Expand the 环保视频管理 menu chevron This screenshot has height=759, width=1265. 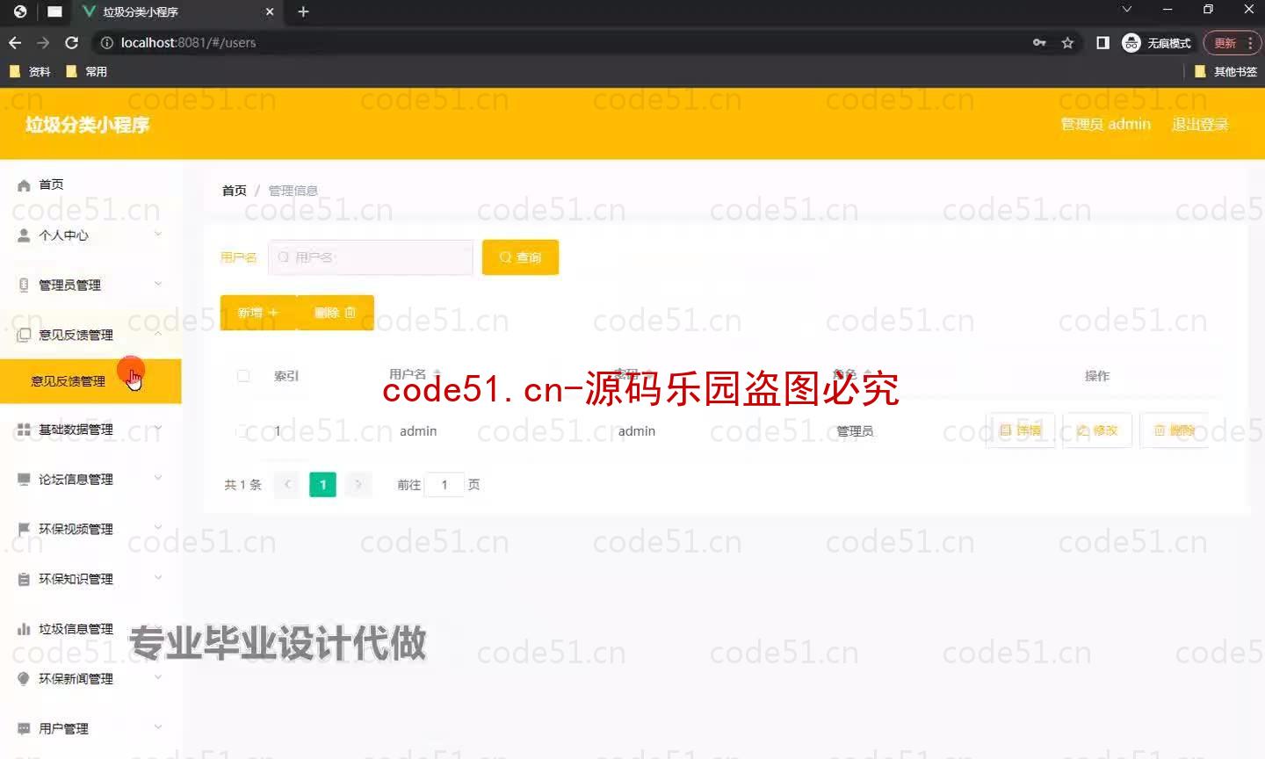tap(158, 528)
